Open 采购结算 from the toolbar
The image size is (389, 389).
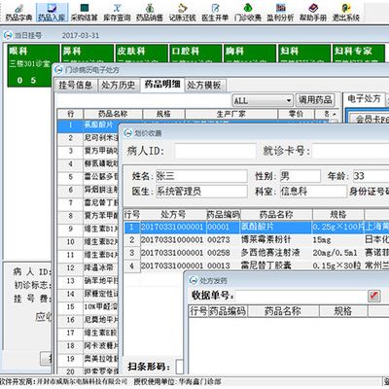pyautogui.click(x=85, y=13)
